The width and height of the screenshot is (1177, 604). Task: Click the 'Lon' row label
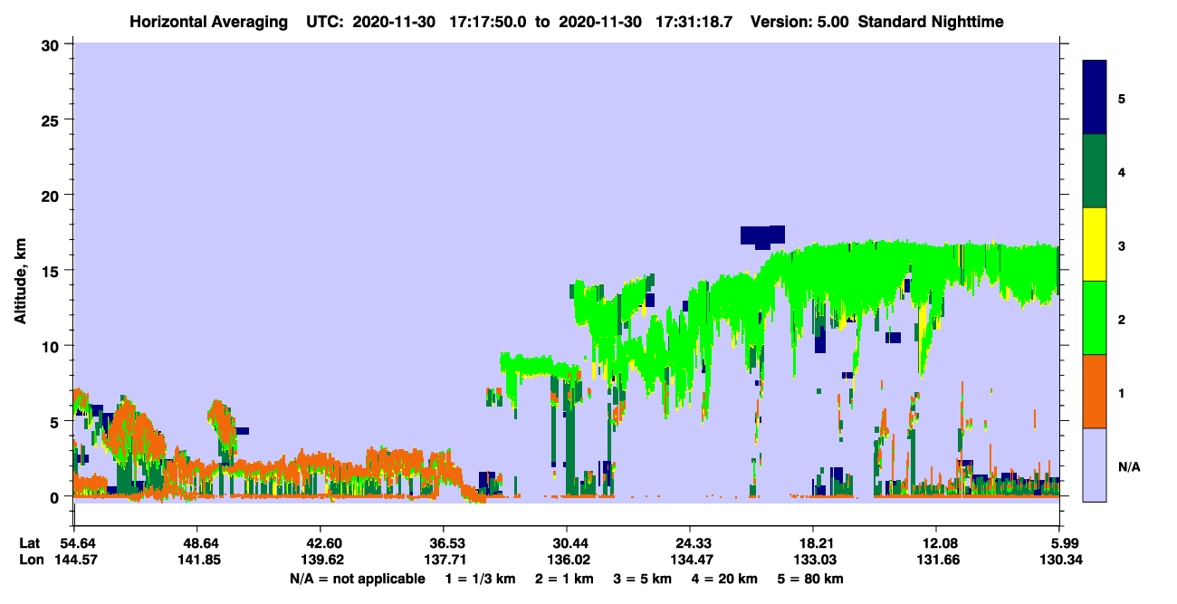click(x=30, y=560)
